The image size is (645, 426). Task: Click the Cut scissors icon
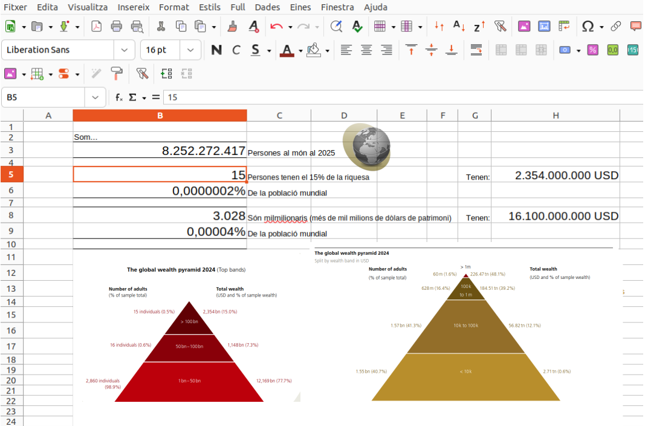pos(161,27)
